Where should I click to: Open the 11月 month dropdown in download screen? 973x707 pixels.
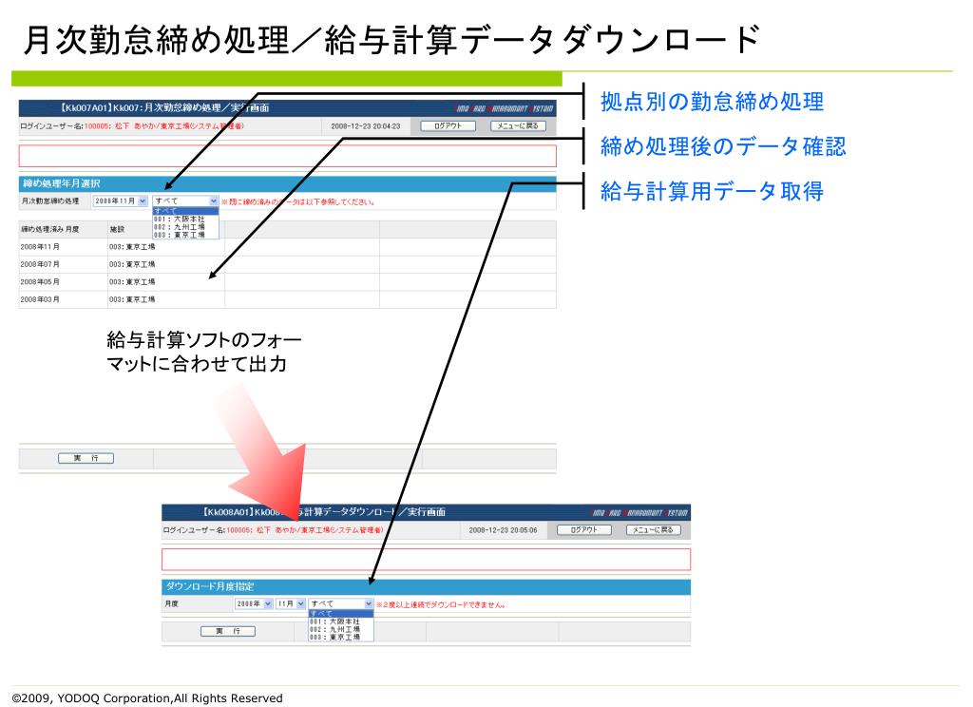tap(291, 604)
